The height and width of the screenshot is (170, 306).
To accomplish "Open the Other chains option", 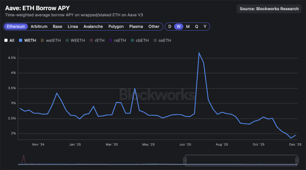I will [154, 26].
